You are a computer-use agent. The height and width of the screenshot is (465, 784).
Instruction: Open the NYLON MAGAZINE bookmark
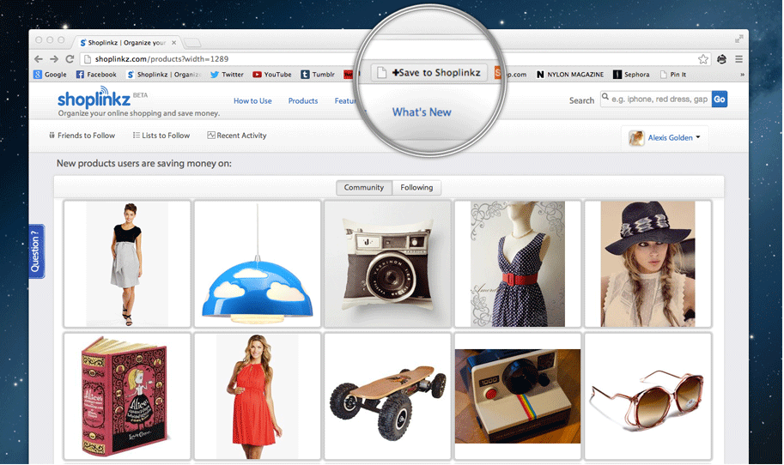coord(570,75)
